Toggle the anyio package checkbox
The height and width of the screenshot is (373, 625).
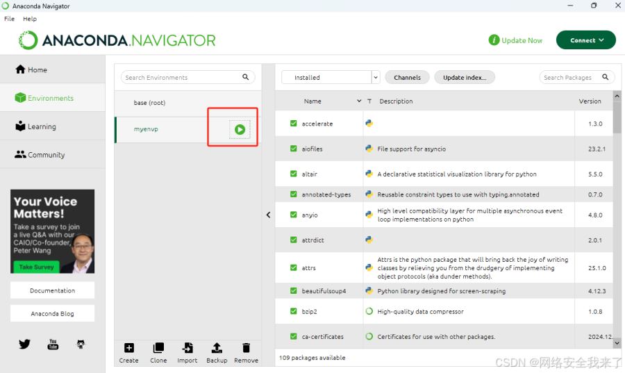(293, 215)
